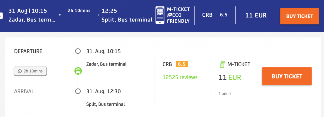The width and height of the screenshot is (324, 117).
Task: Click the eco friendly leaf icon
Action: tap(170, 15)
